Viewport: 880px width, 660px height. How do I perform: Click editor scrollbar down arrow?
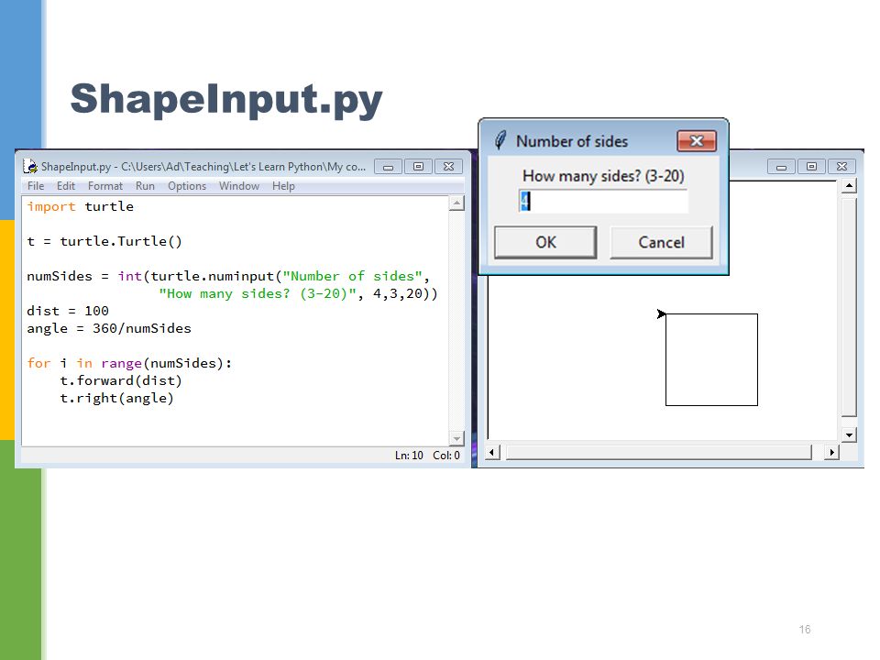coord(456,438)
